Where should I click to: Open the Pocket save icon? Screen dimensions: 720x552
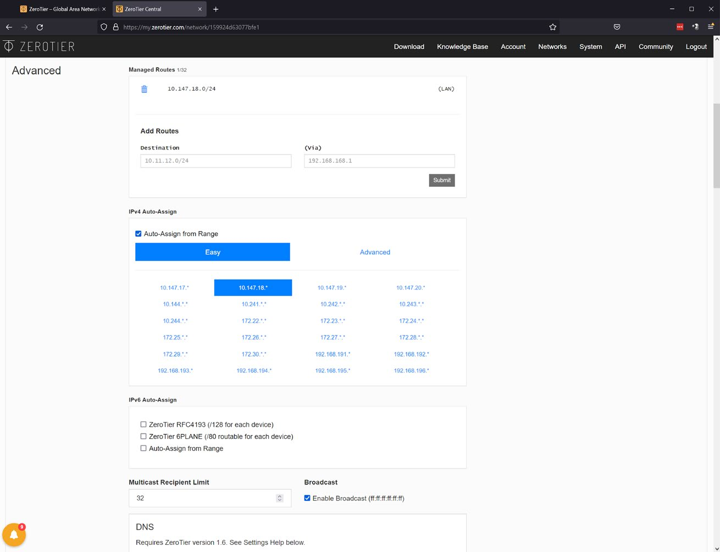coord(617,27)
